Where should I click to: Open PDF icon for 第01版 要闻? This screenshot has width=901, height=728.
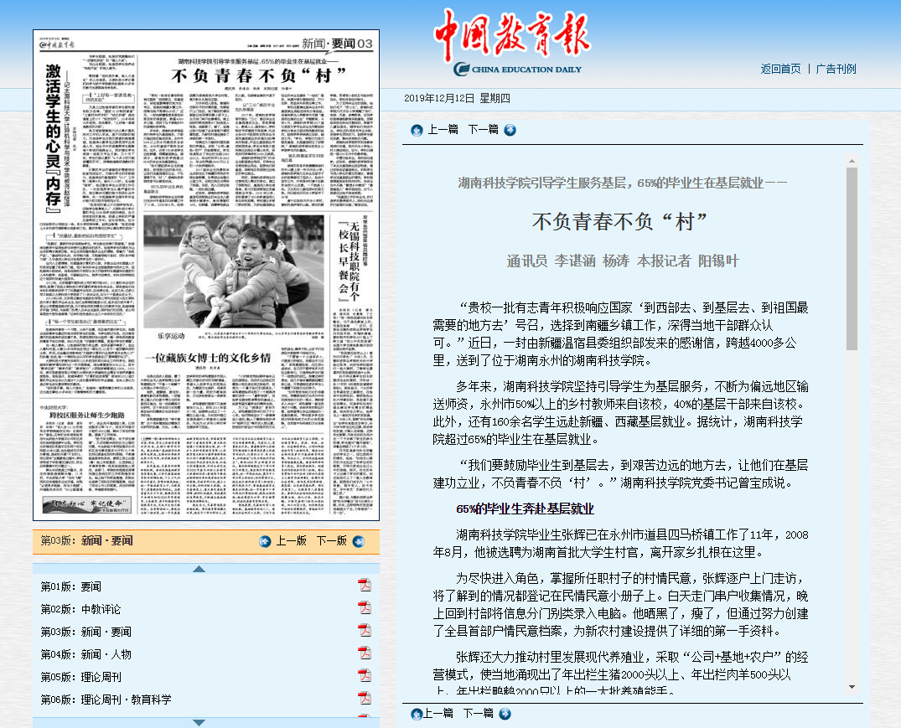365,586
